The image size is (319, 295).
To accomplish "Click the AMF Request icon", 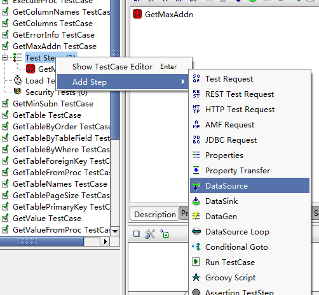I will (x=196, y=124).
